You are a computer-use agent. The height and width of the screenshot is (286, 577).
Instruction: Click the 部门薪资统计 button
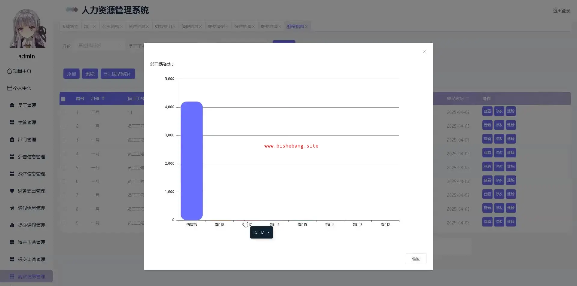pos(118,74)
